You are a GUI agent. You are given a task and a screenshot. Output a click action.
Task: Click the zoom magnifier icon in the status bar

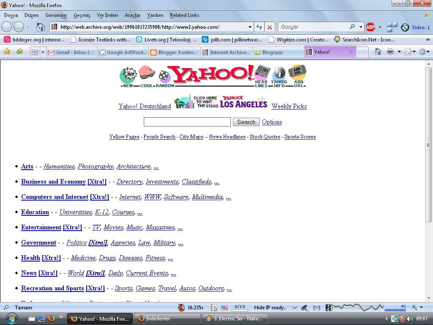point(414,307)
